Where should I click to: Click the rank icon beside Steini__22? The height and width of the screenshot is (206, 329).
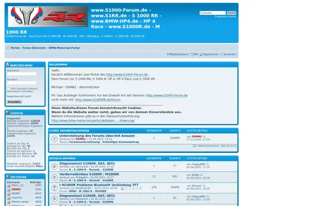[x=9, y=186]
